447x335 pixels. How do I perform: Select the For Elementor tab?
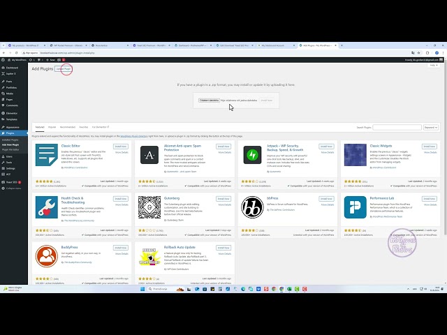click(101, 127)
